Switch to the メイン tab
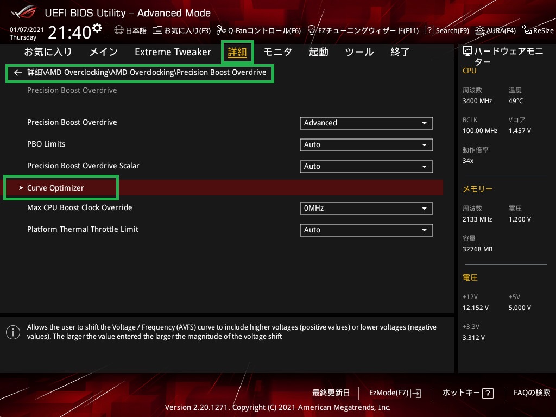 tap(104, 52)
